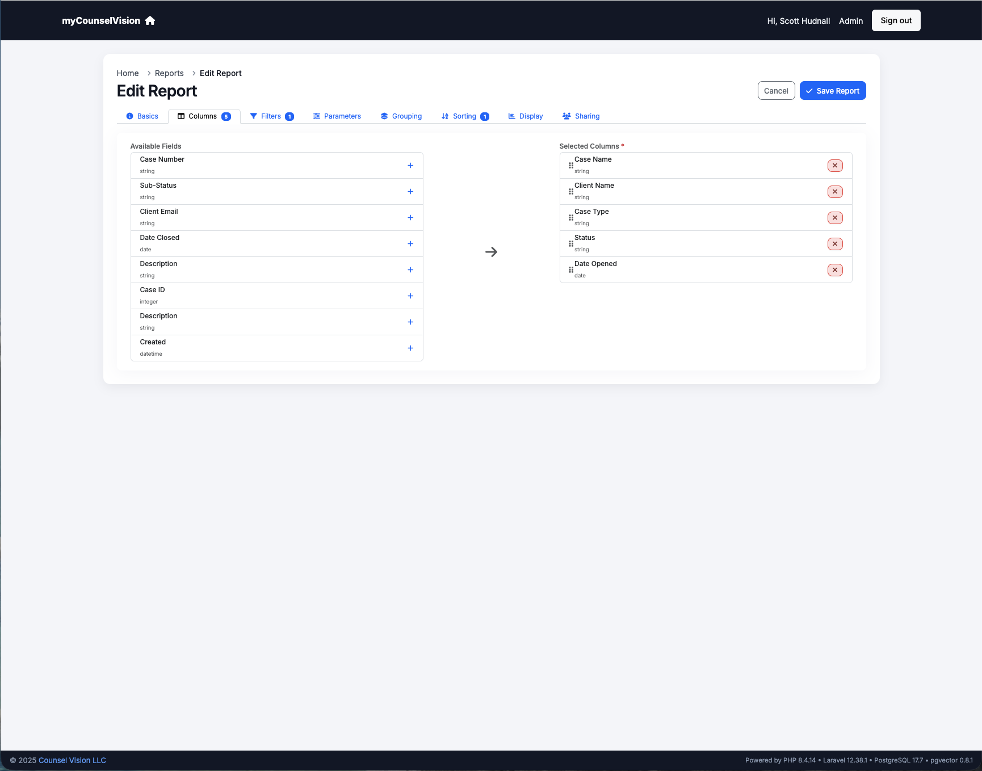This screenshot has height=771, width=982.
Task: Click the Cancel button
Action: [776, 90]
